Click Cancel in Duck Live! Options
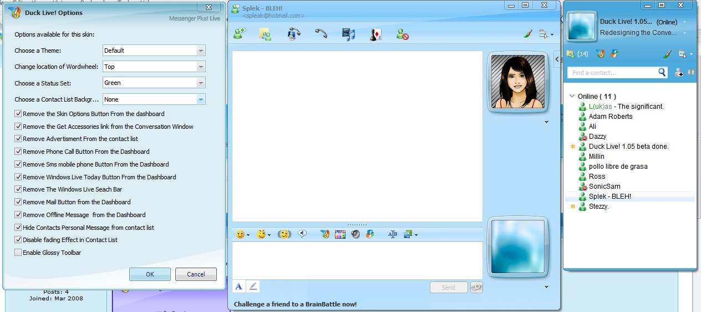Image resolution: width=701 pixels, height=312 pixels. click(x=196, y=274)
